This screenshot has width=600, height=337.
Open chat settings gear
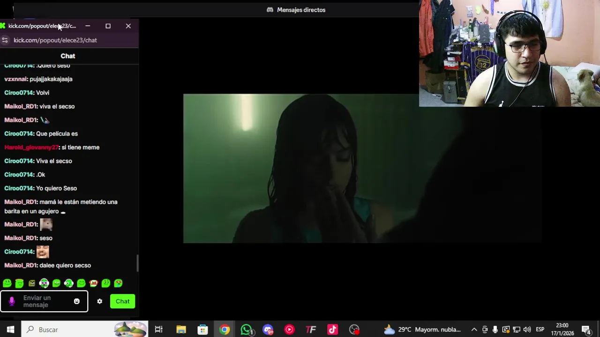[x=99, y=301]
